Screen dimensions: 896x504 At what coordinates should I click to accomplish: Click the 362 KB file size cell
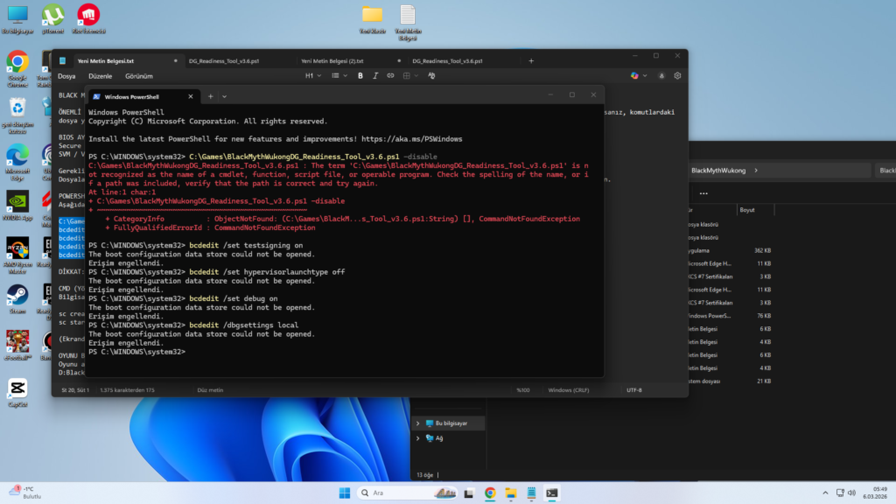(762, 251)
